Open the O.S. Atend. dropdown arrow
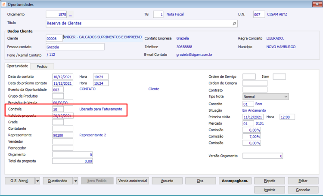Screen dimensions: 323x196 tap(38, 181)
